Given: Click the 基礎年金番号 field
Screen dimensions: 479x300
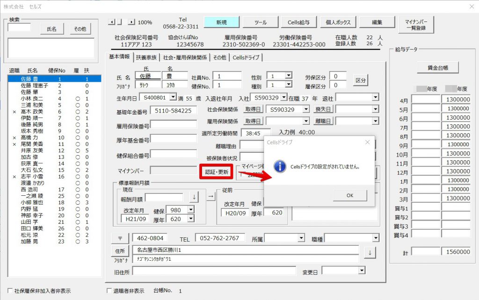Looking at the screenshot, I should [x=173, y=110].
